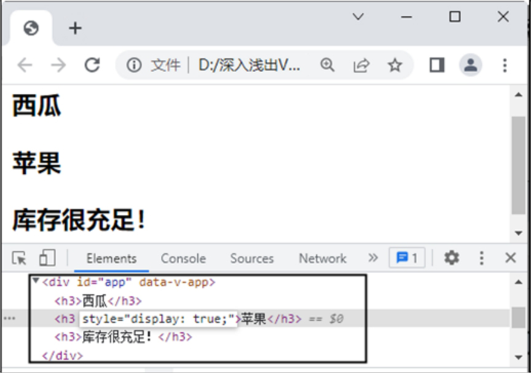Image resolution: width=531 pixels, height=373 pixels.
Task: Reload the page with refresh icon
Action: point(92,65)
